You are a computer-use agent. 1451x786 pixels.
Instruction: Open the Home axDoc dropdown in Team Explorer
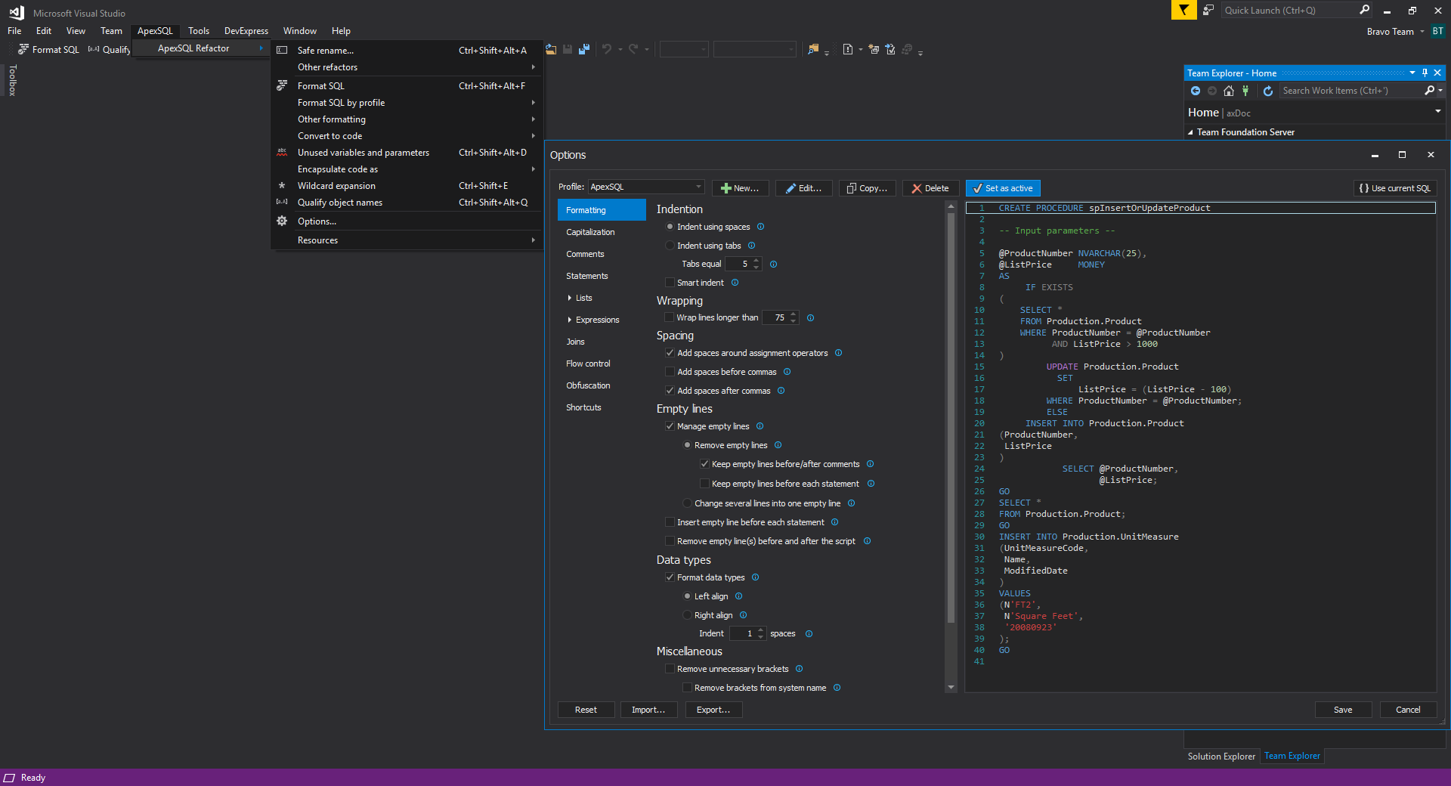1438,111
